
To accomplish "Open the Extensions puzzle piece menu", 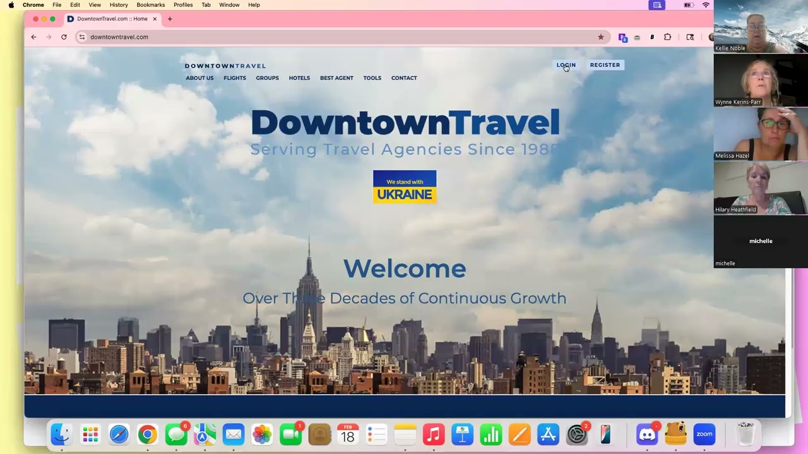I will point(667,37).
